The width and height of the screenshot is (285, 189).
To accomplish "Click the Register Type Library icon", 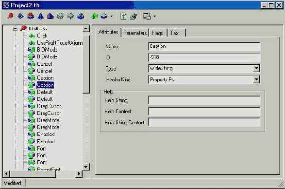I will (134, 16).
